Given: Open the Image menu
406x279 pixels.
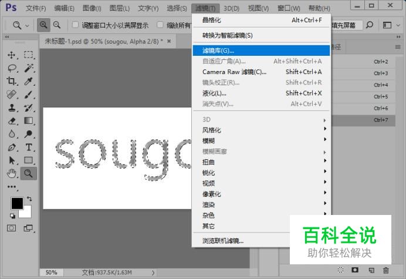Looking at the screenshot, I should [x=92, y=8].
